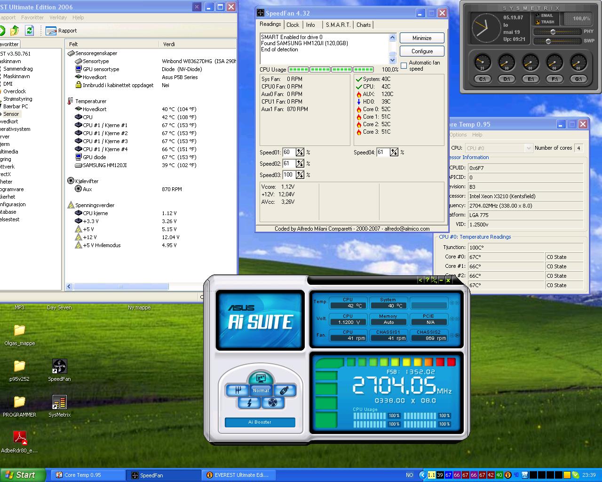This screenshot has height=482, width=602.
Task: Click the Speed02 stepper arrows
Action: 300,163
